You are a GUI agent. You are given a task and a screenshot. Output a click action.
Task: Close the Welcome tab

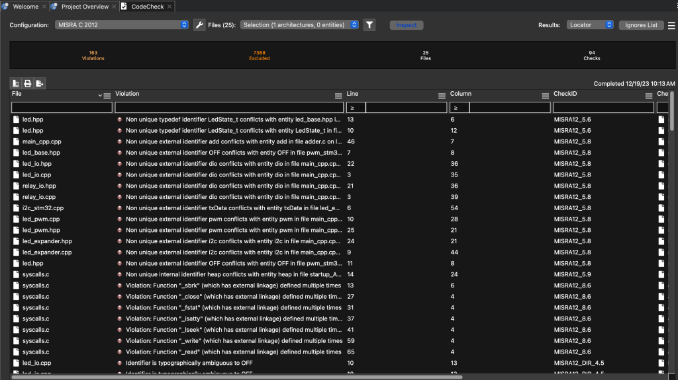(44, 7)
